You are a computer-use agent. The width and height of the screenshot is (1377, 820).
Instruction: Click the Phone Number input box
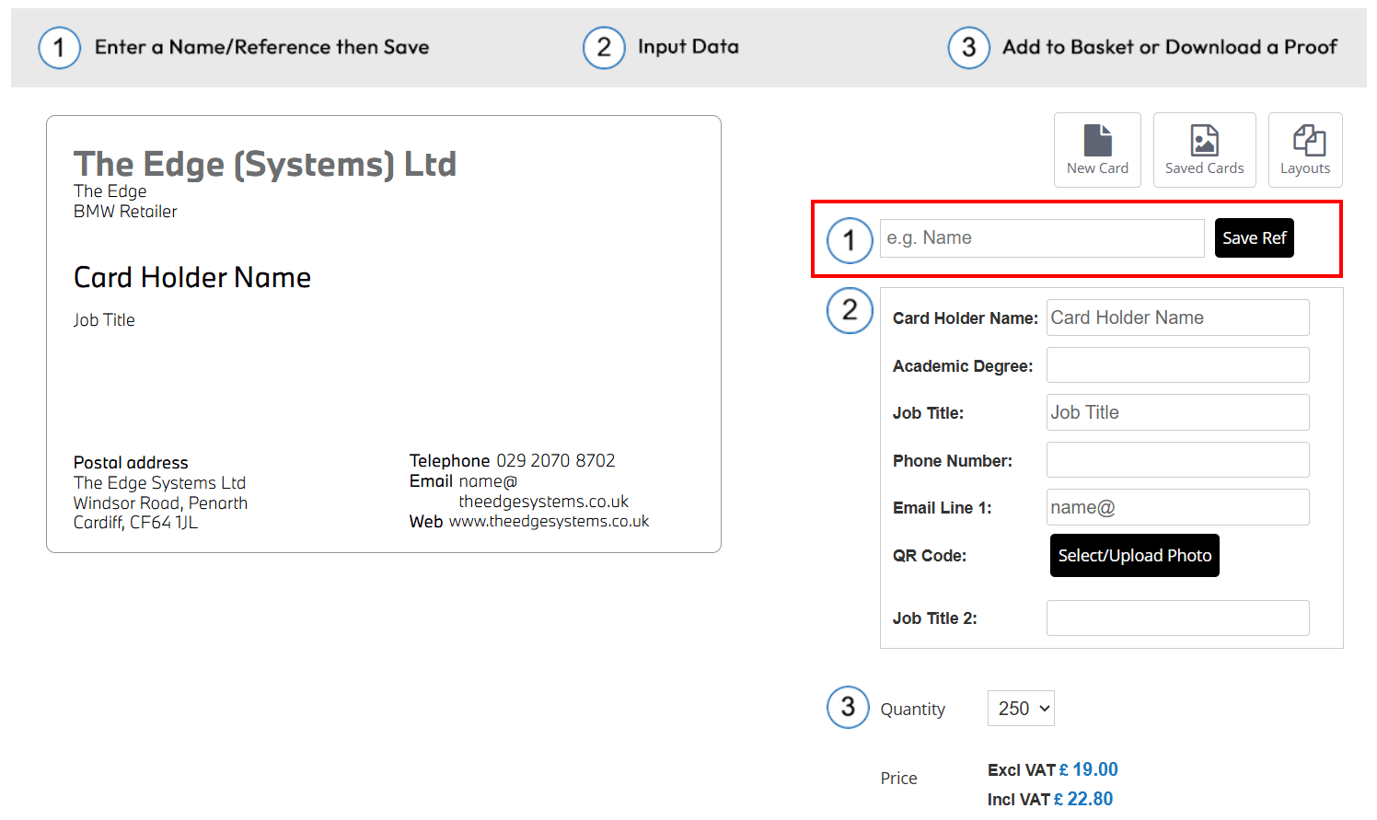[1177, 460]
